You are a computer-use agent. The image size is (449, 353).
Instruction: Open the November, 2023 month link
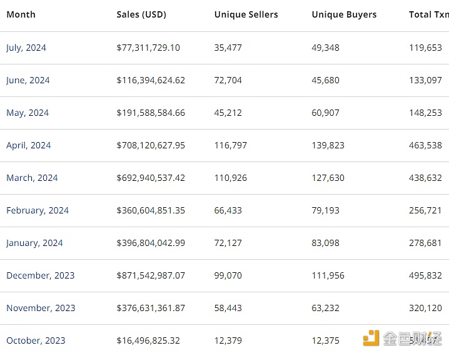pos(41,309)
